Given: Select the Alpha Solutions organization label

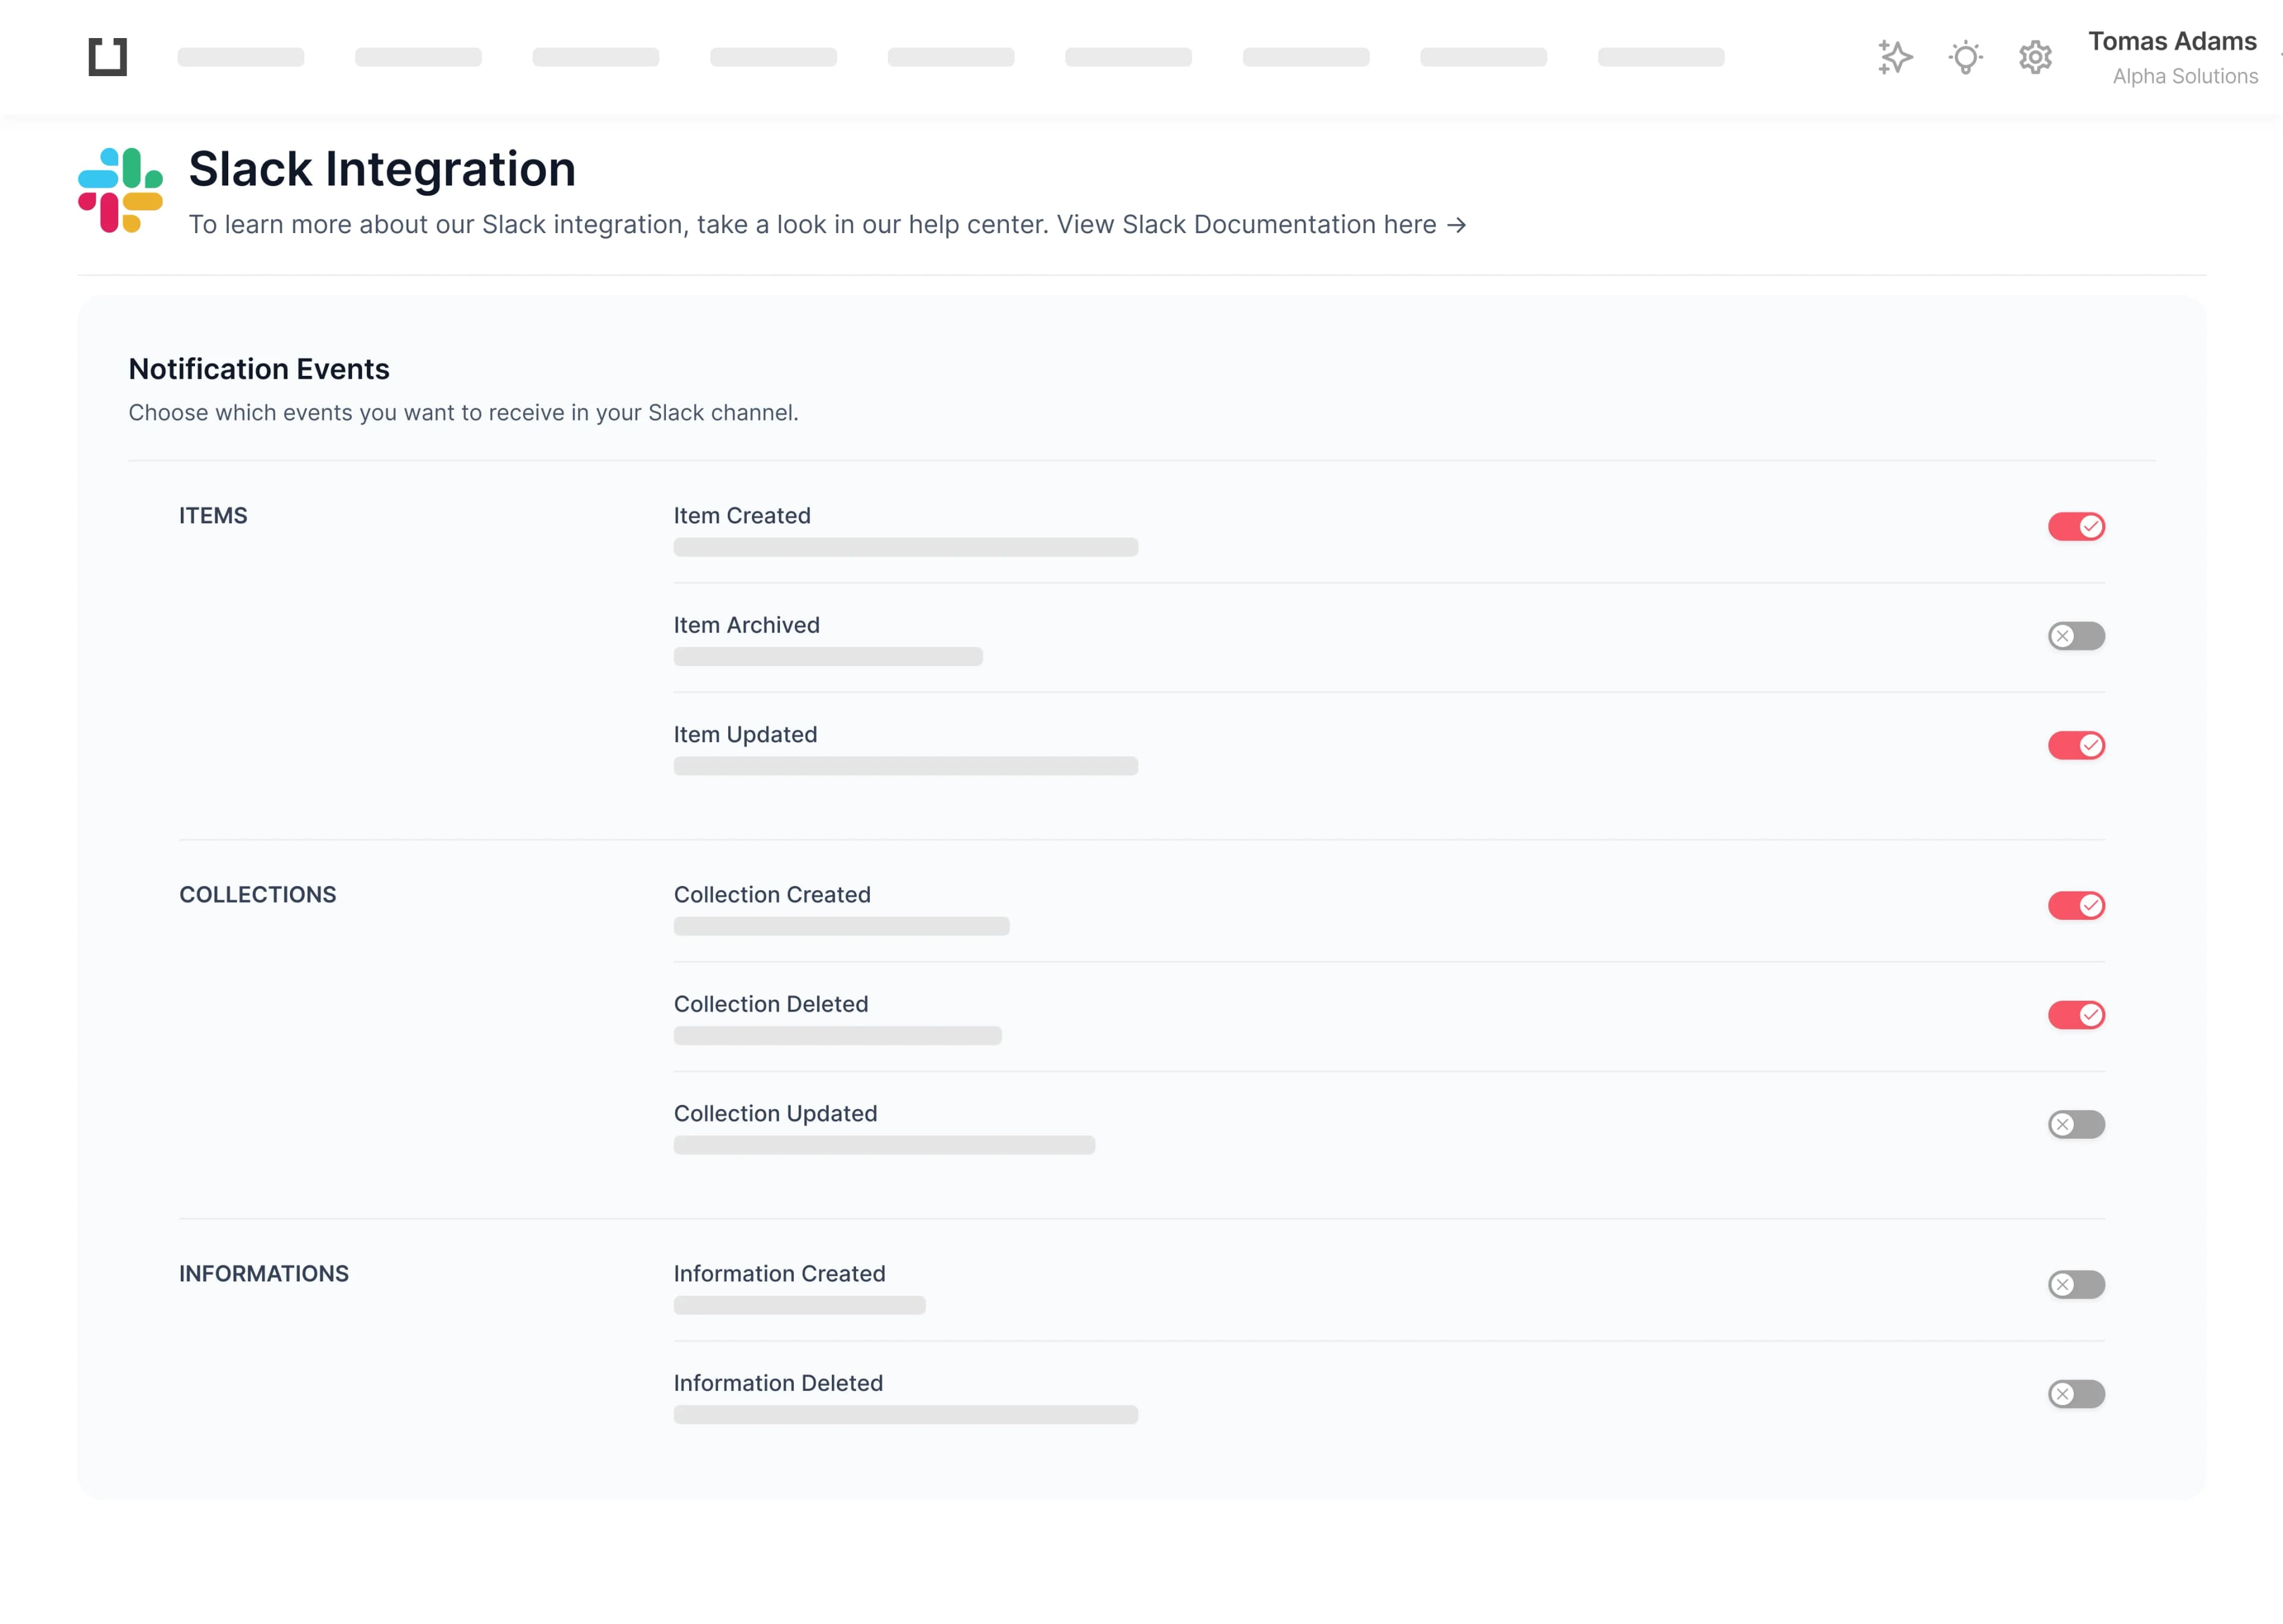Looking at the screenshot, I should pyautogui.click(x=2185, y=76).
